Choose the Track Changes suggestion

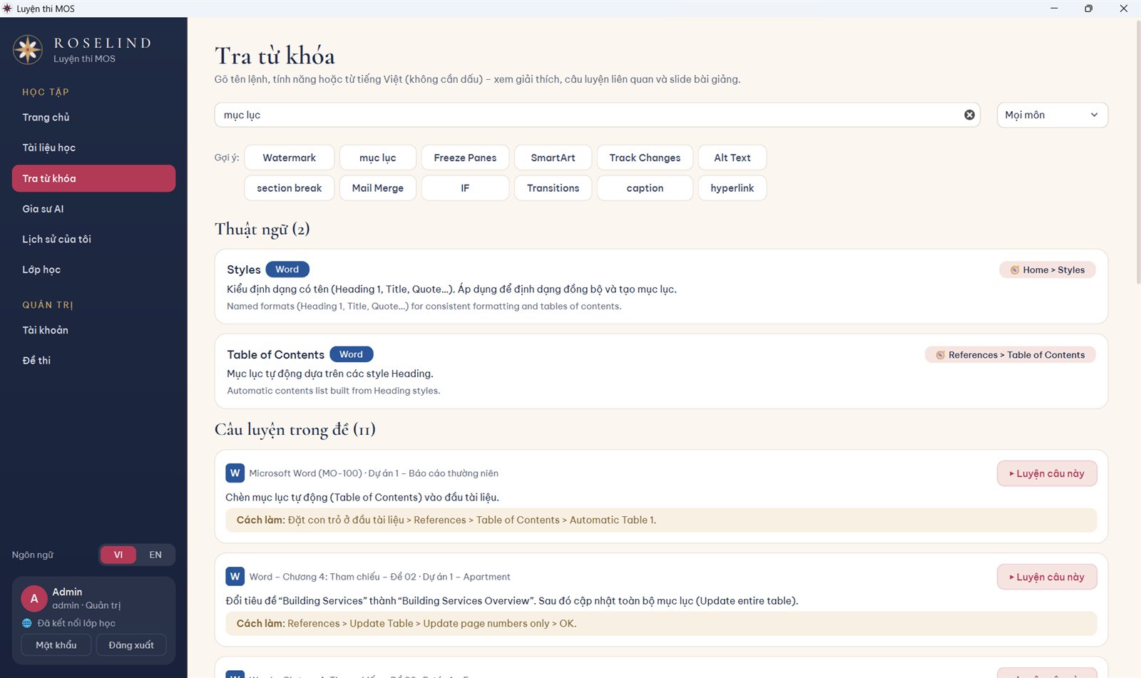pos(645,158)
